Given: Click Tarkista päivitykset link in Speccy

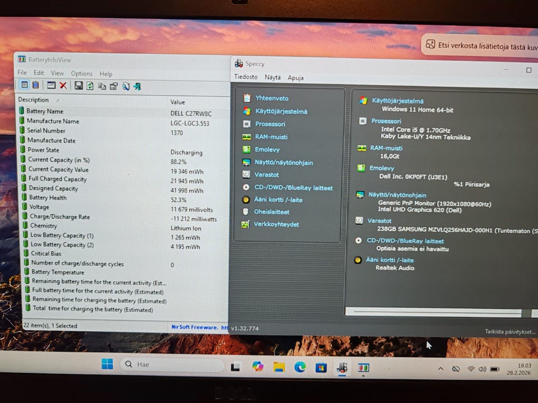Looking at the screenshot, I should (510, 331).
